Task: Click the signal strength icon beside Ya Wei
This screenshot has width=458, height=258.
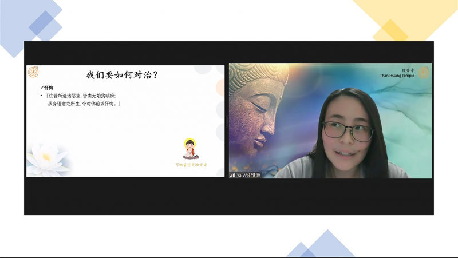Action: pyautogui.click(x=232, y=175)
